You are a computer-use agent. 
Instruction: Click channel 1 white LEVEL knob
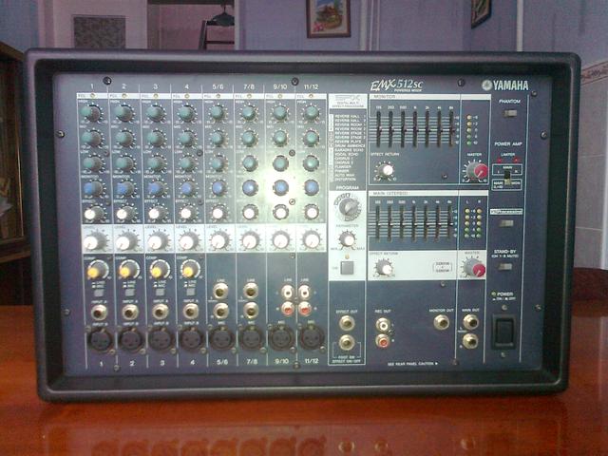point(92,241)
